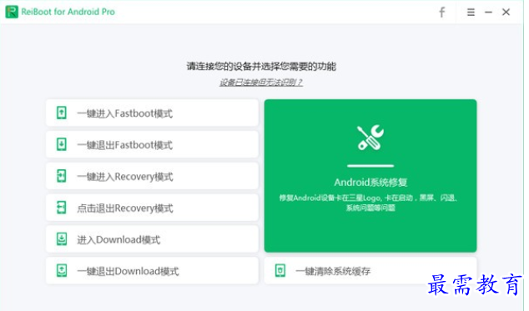Viewport: 529px width, 311px height.
Task: Open the Facebook icon link
Action: pos(441,13)
